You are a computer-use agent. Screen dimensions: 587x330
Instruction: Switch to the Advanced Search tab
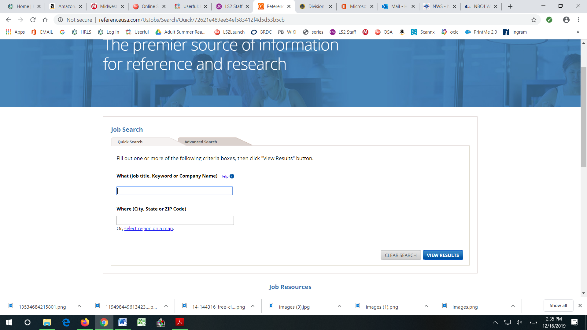coord(201,142)
